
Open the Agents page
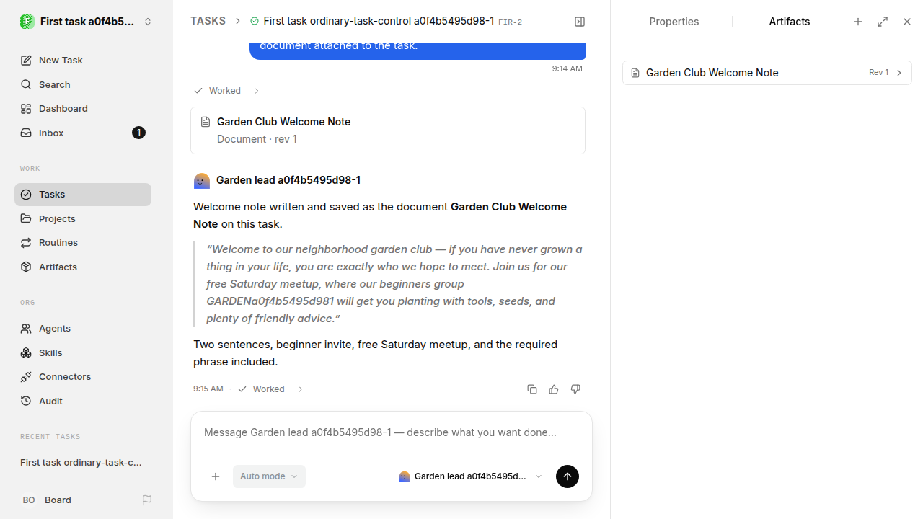coord(83,329)
